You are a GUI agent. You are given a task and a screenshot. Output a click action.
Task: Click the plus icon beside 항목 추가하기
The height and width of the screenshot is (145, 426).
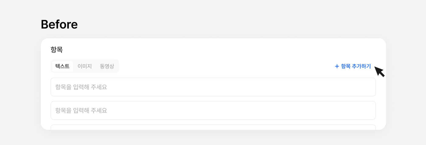coord(337,66)
